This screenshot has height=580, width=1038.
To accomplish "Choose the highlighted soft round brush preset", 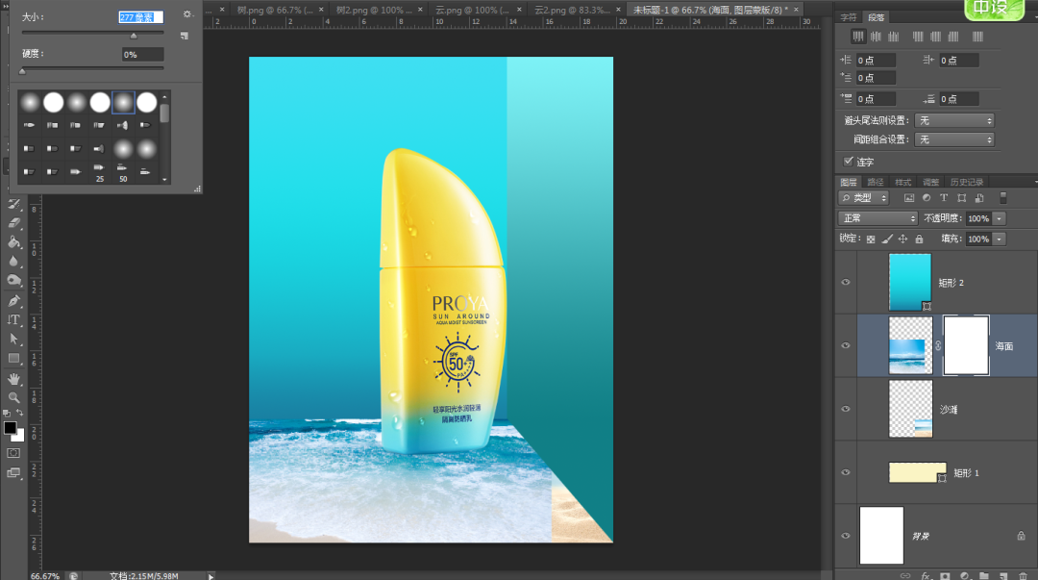I will [123, 103].
